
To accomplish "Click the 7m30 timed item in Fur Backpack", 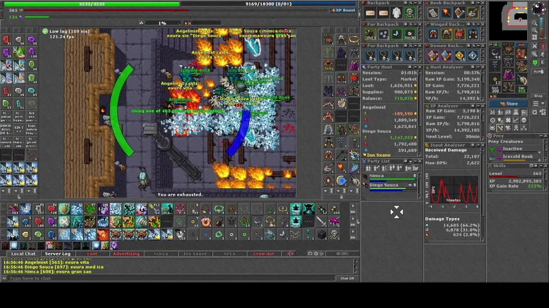I will click(410, 34).
